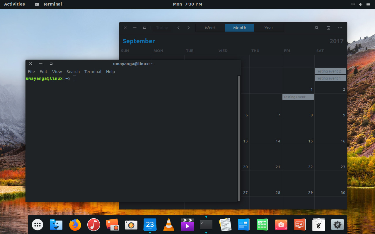Launch the orange Impress presentation icon
Viewport: 375px width, 234px height.
pos(300,225)
